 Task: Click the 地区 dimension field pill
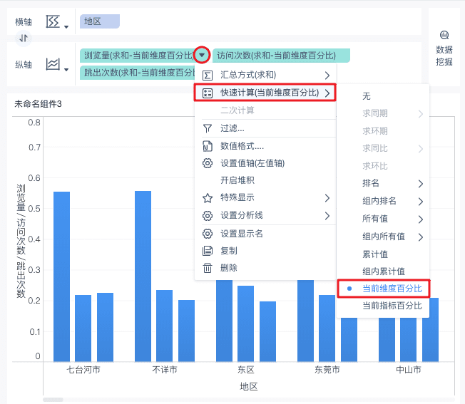point(100,21)
